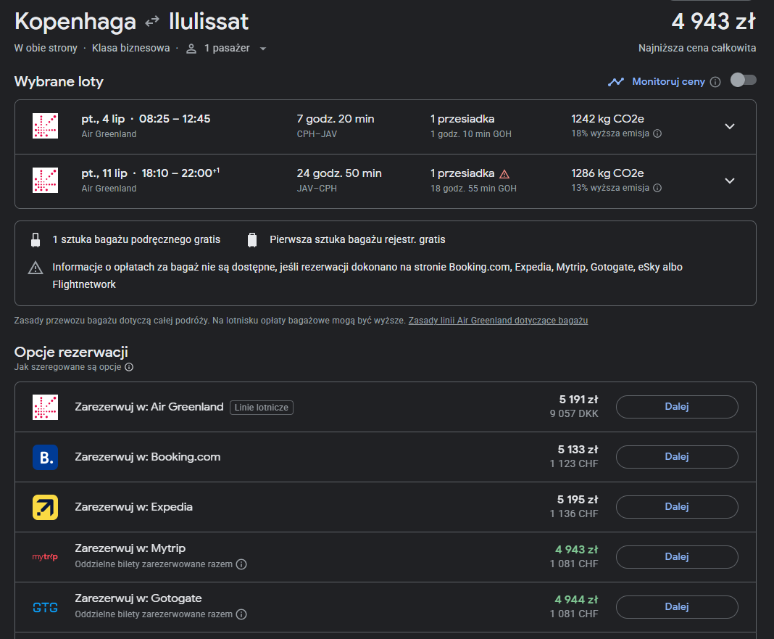Viewport: 774px width, 639px height.
Task: Click the 18% wyższa emisja info icon
Action: click(x=657, y=133)
